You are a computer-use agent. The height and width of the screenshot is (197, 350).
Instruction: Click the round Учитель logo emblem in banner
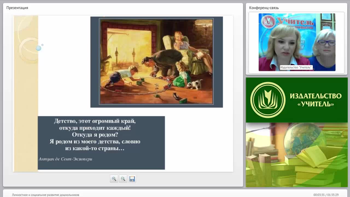(x=268, y=100)
